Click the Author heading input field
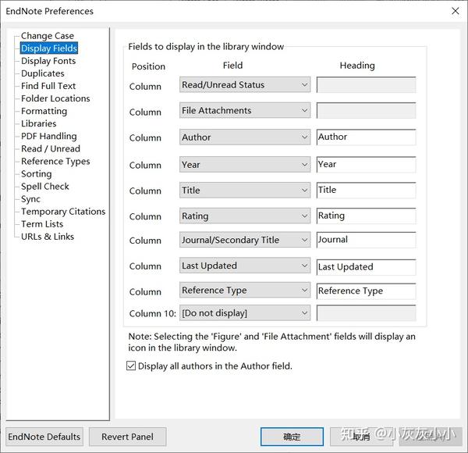This screenshot has width=468, height=453. click(x=367, y=137)
